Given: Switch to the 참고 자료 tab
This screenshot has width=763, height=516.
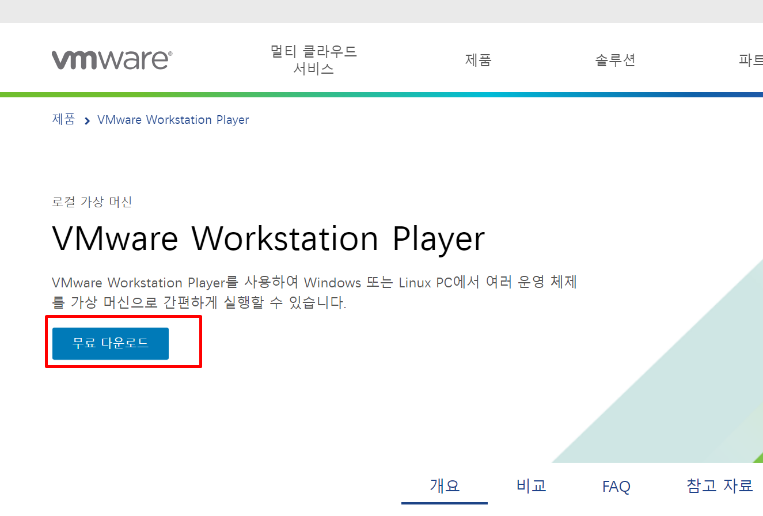Looking at the screenshot, I should point(719,485).
